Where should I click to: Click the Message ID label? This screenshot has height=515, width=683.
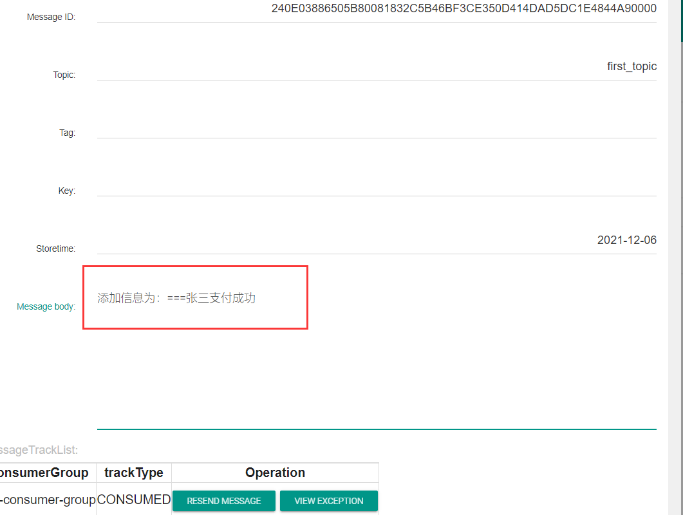point(51,17)
